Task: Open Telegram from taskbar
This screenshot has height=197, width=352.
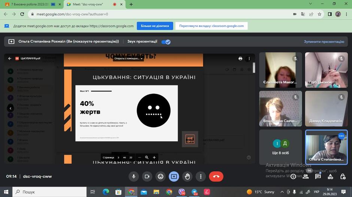Action: click(194, 192)
